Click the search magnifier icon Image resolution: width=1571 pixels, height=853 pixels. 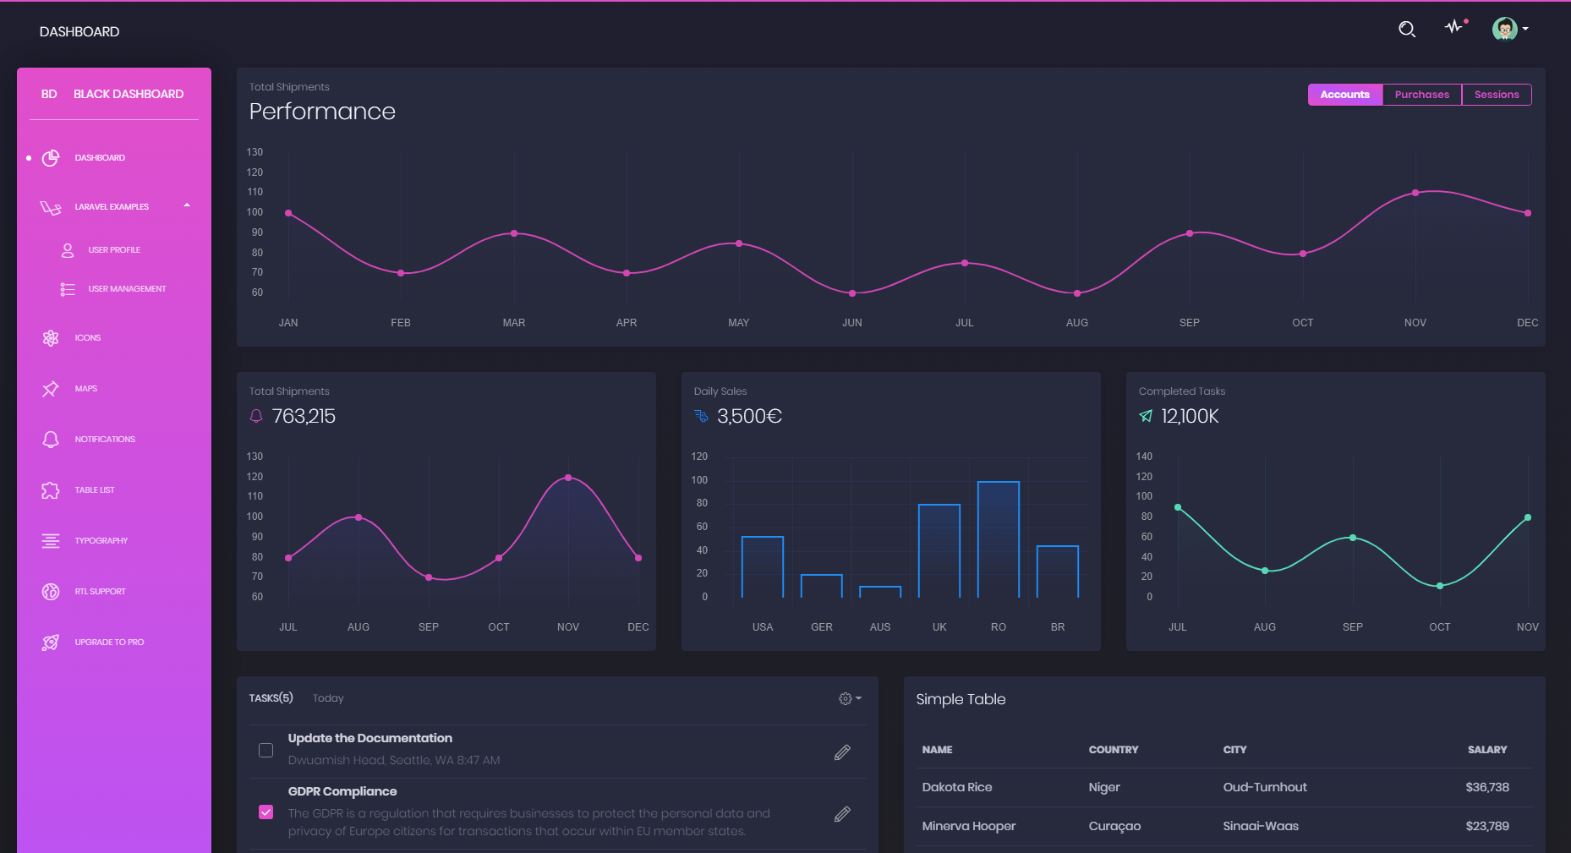pos(1406,30)
